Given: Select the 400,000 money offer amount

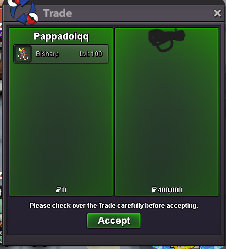Looking at the screenshot, I should [x=170, y=190].
